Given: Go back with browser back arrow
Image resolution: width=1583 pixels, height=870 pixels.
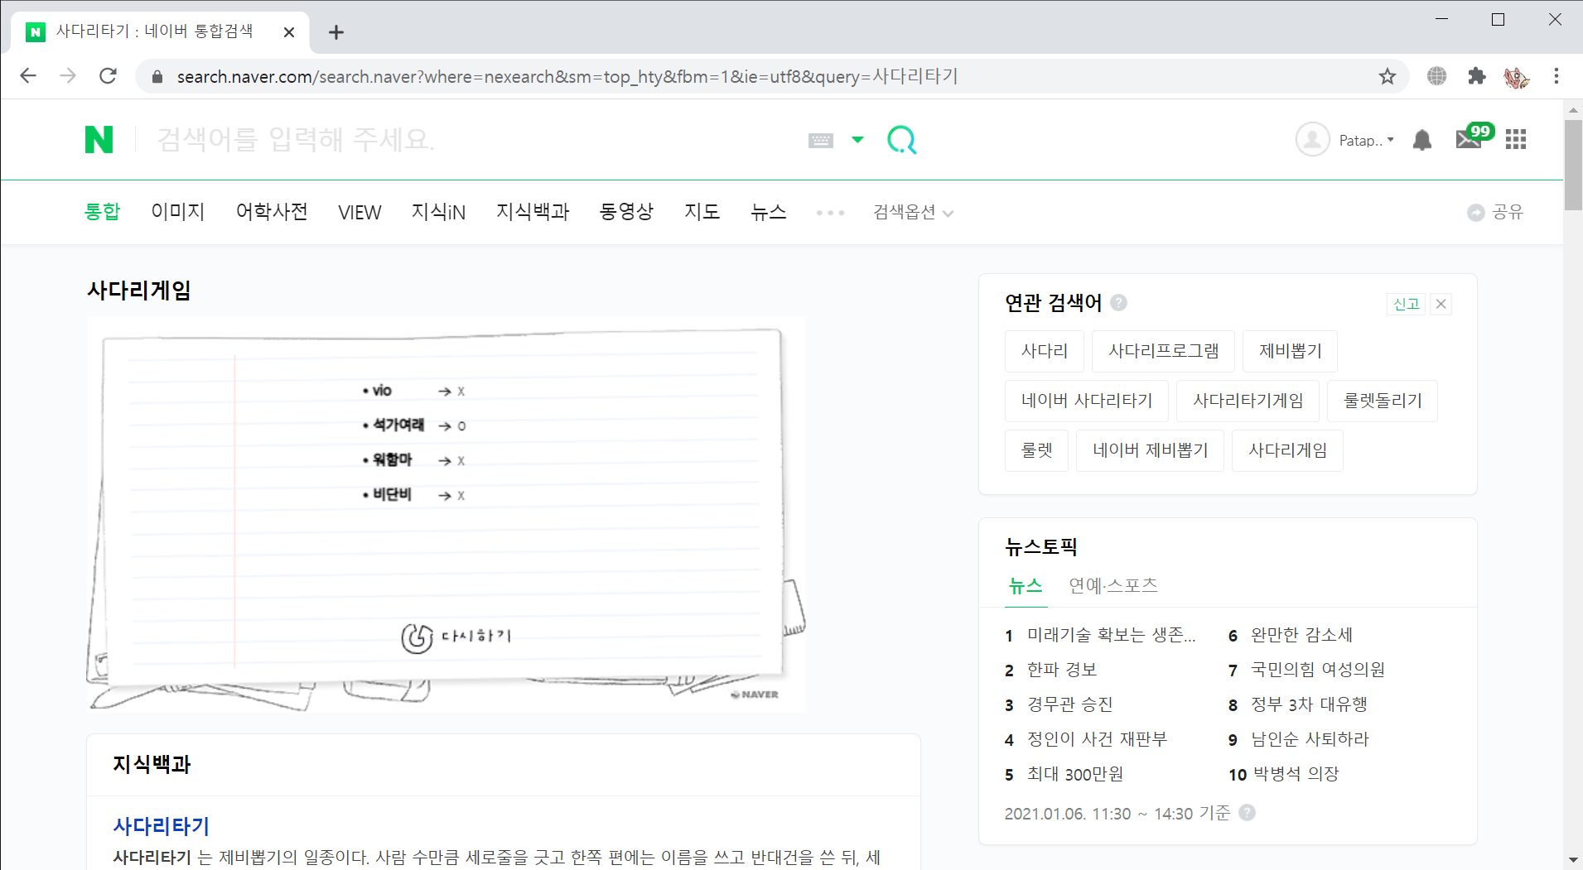Looking at the screenshot, I should (x=28, y=76).
